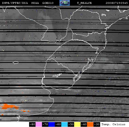
Task: Click the small island outline in the ocean
Action: [15, 62]
